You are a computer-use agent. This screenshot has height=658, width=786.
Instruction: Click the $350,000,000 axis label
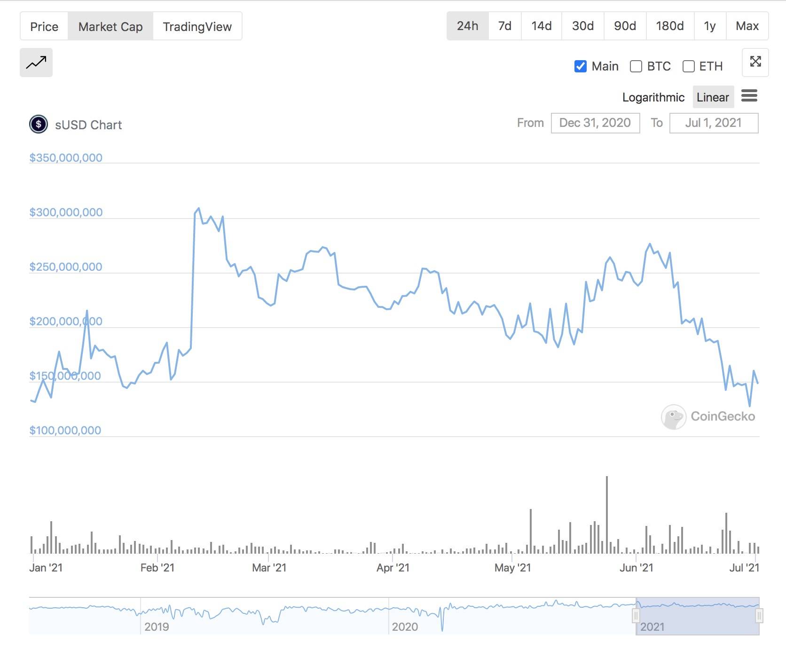(66, 157)
